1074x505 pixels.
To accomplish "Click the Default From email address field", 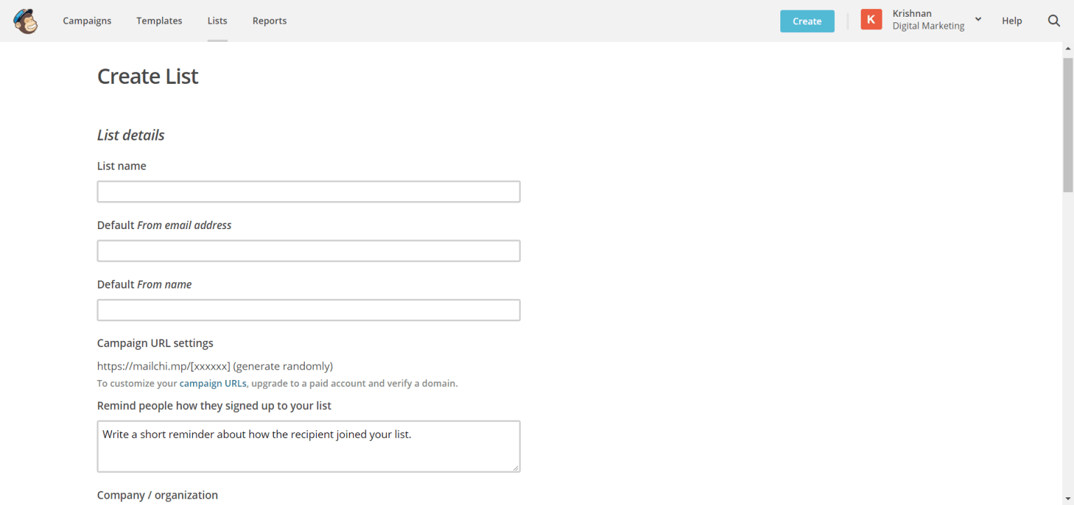I will click(308, 251).
